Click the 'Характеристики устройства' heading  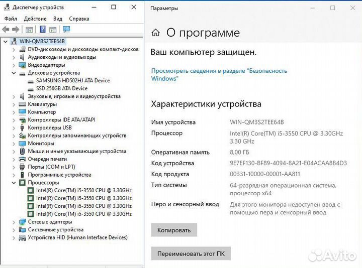[206, 104]
